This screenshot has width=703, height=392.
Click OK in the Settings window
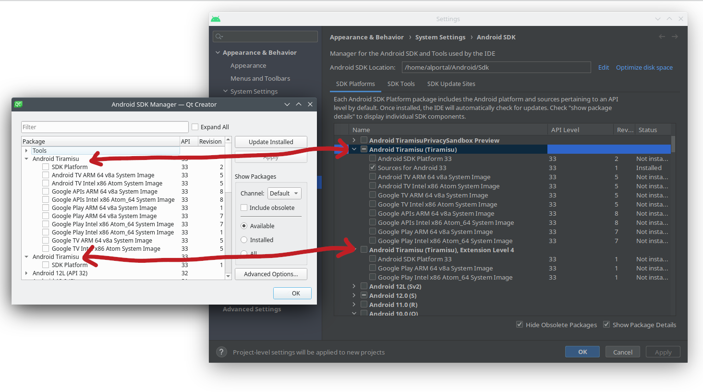click(x=582, y=352)
